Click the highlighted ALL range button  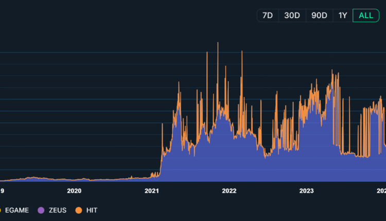tap(366, 15)
